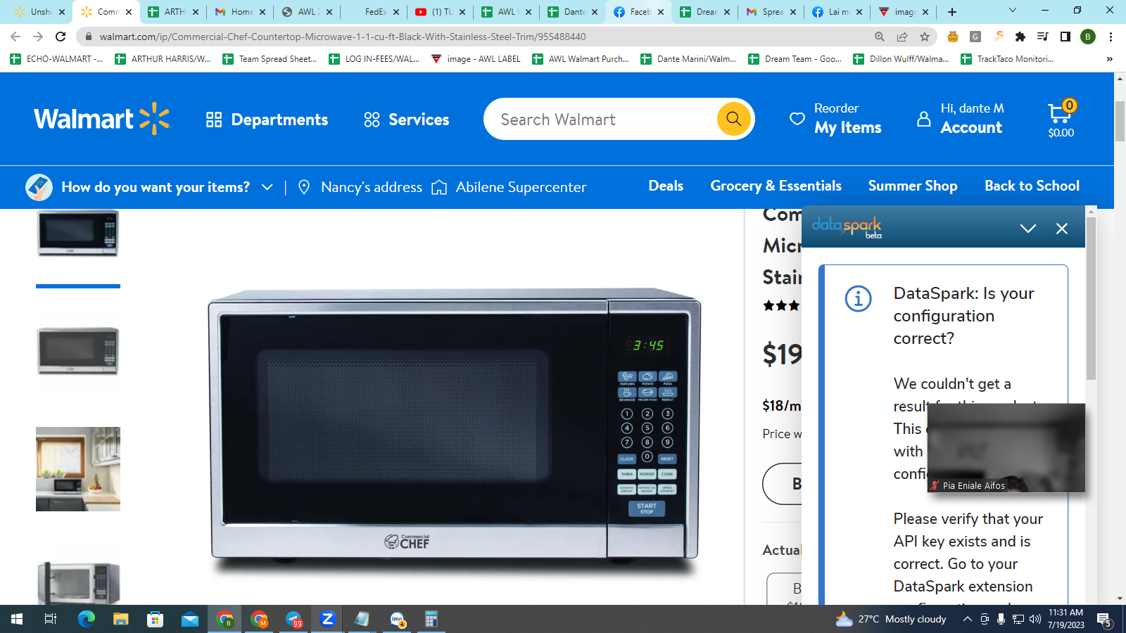The height and width of the screenshot is (633, 1126).
Task: Click the page vertical scrollbar thumb
Action: 1120,122
